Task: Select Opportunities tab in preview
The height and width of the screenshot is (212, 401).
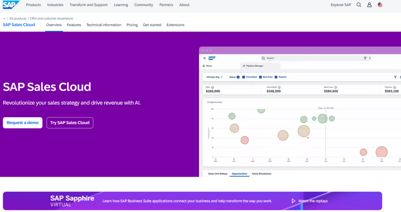Action: [x=239, y=174]
